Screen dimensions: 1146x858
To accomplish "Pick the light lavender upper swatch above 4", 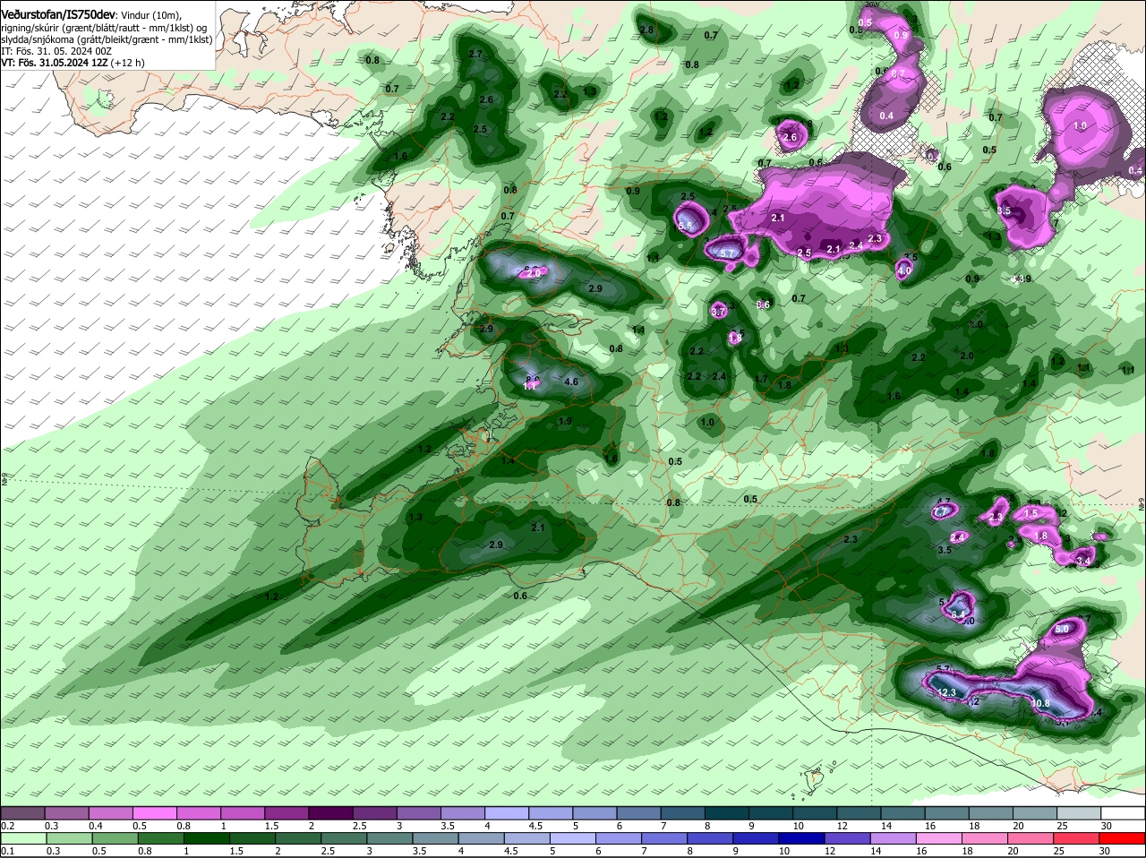I will (x=508, y=812).
